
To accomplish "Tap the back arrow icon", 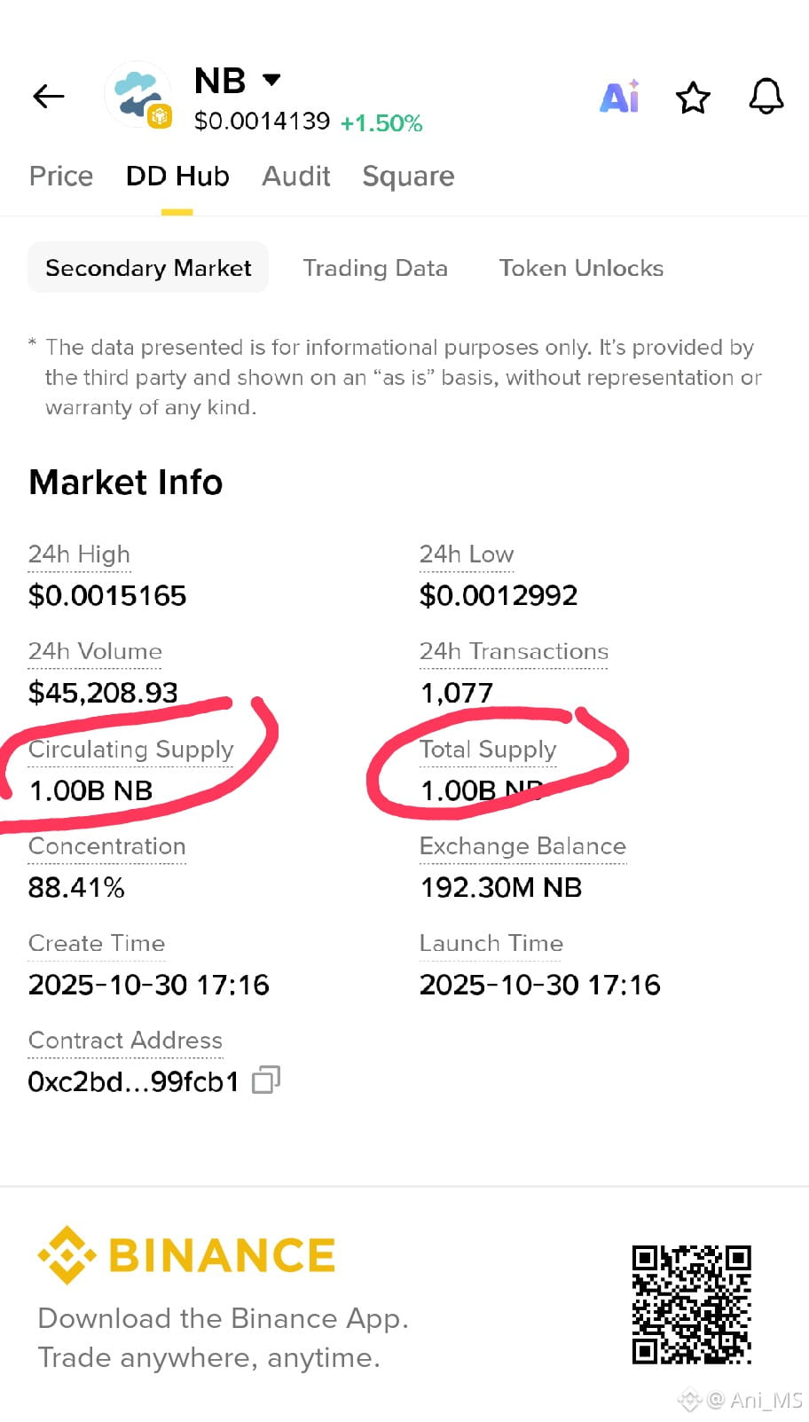I will coord(49,96).
